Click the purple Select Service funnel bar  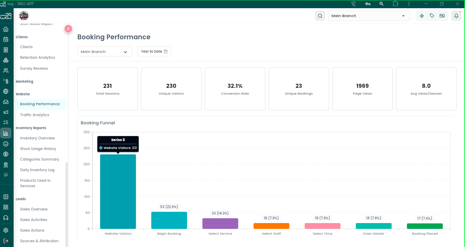[x=220, y=223]
